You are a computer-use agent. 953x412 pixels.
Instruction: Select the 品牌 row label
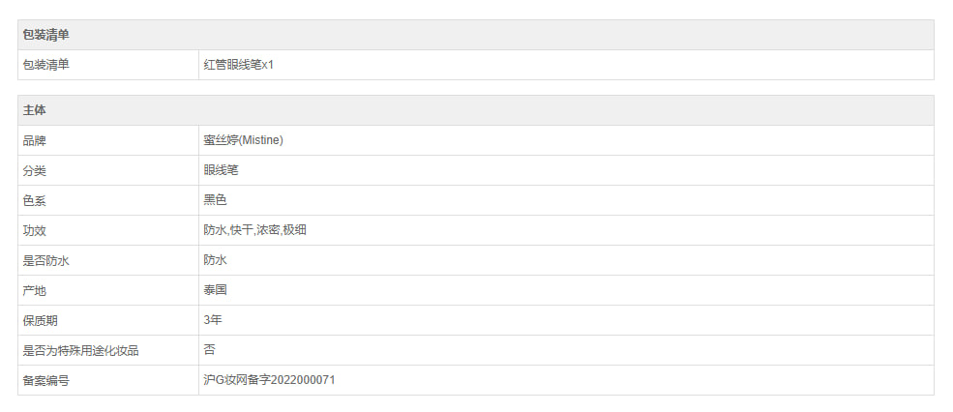(34, 140)
